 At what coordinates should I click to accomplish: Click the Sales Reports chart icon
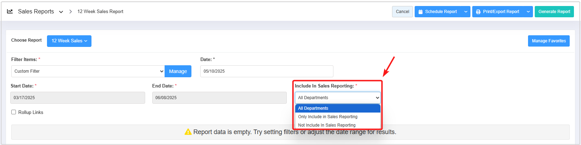(10, 11)
